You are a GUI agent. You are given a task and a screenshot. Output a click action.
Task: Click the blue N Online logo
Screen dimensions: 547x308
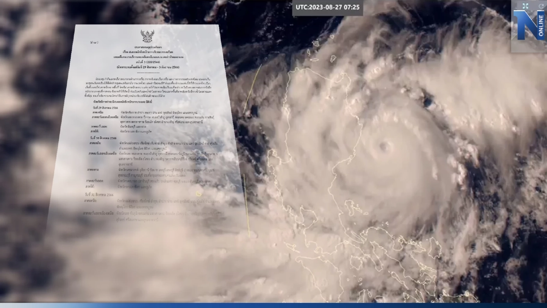pyautogui.click(x=529, y=25)
